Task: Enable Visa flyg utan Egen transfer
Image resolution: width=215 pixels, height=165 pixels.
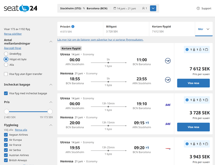Action: [6, 74]
